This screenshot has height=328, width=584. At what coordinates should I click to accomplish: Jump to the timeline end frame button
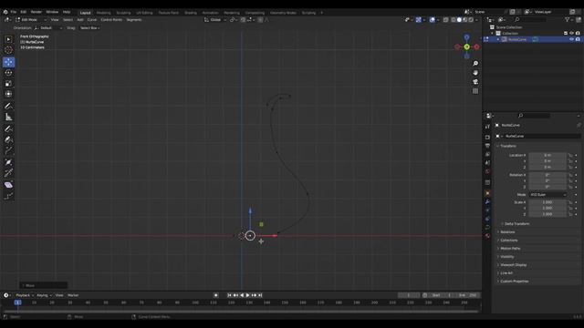coord(260,295)
